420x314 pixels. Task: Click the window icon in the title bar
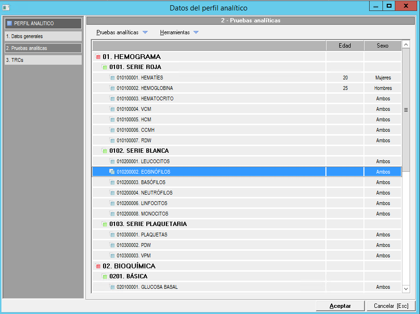point(6,8)
